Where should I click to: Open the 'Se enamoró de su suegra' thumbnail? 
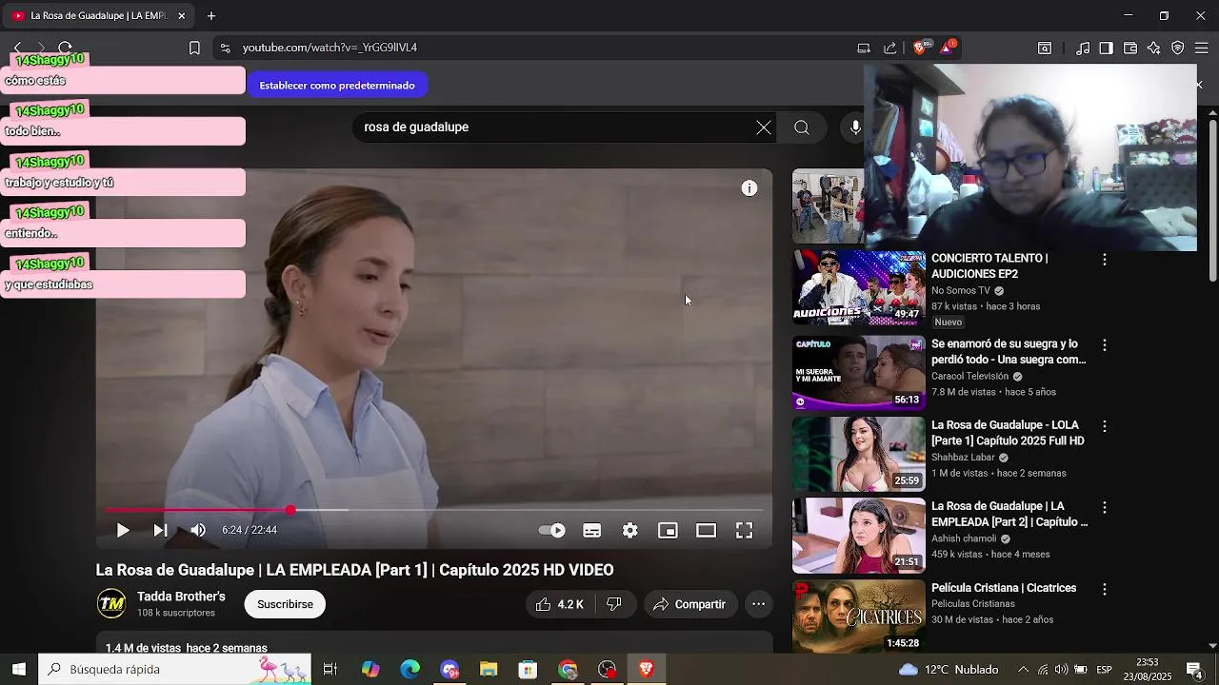click(x=859, y=372)
